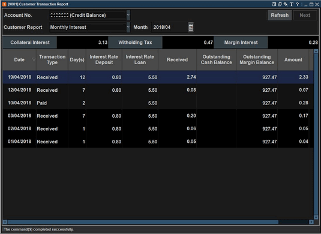
Task: Click the Paid transaction type cell
Action: [x=52, y=103]
